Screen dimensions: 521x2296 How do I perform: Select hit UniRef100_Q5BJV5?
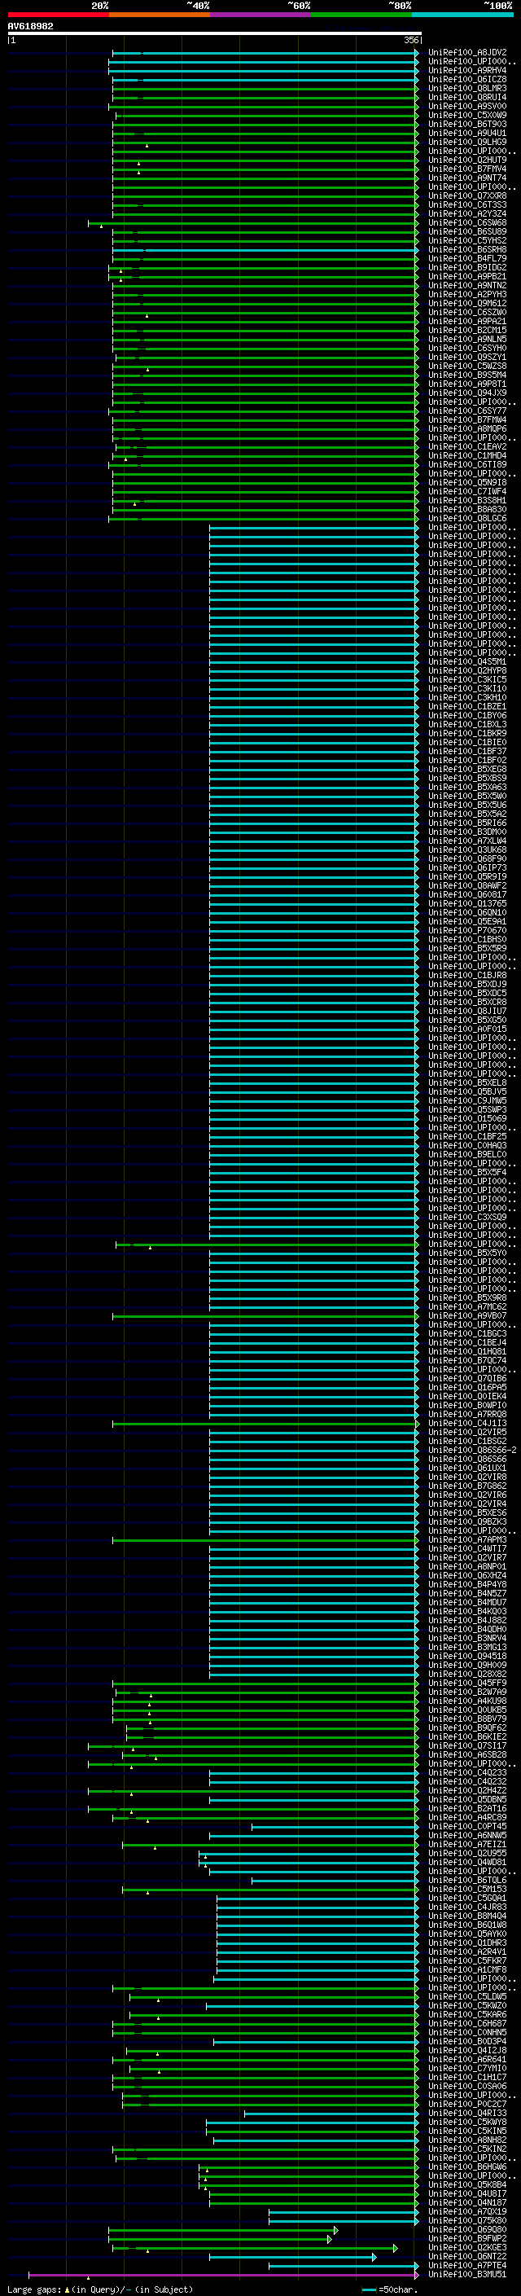(467, 1092)
